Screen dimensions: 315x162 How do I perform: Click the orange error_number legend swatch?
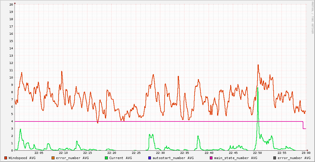pos(53,158)
